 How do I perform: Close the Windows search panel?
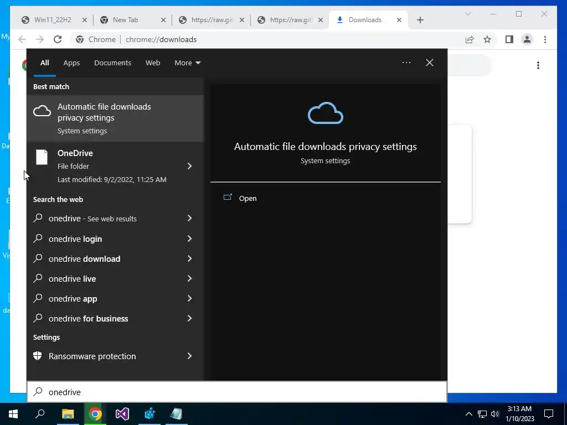pyautogui.click(x=429, y=63)
